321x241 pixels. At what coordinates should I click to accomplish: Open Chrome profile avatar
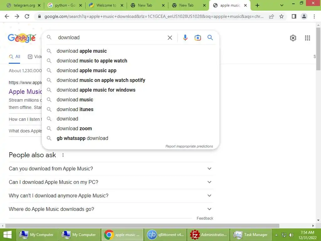304,16
